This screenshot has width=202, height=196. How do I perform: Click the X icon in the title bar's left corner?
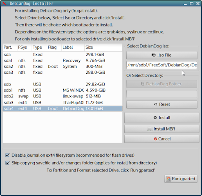tap(4, 3)
